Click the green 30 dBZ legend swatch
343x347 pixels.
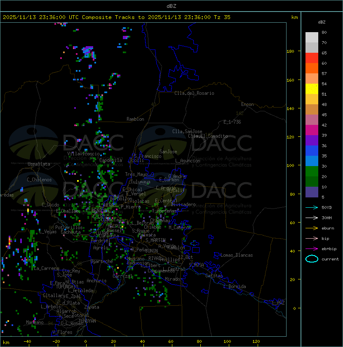[x=312, y=171]
